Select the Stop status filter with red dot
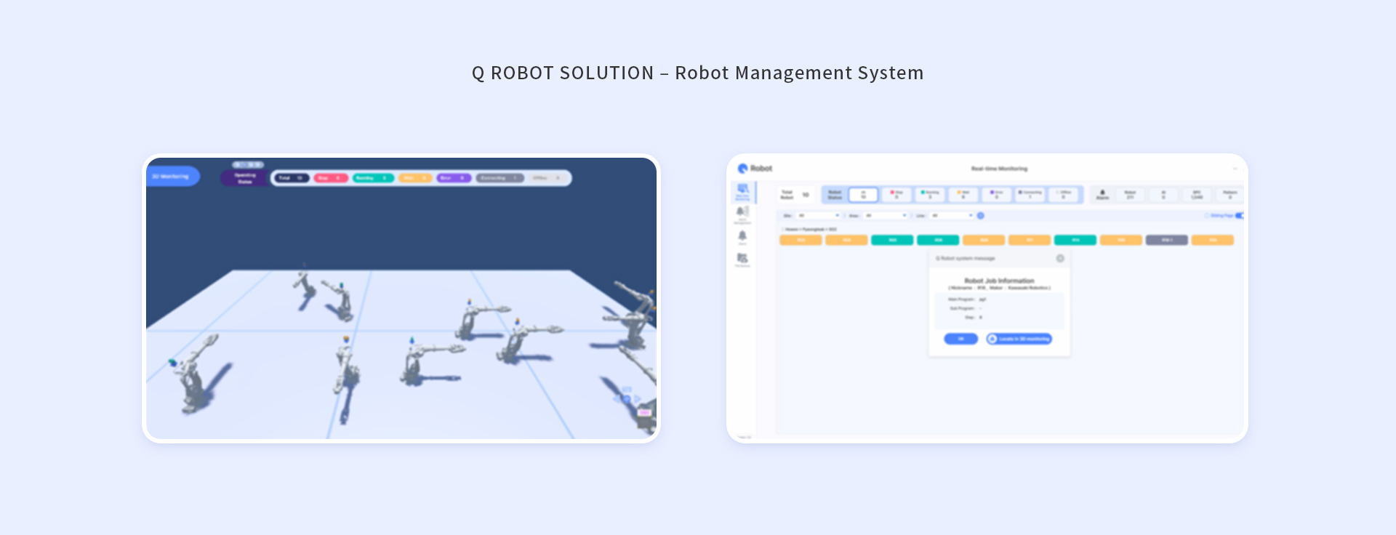This screenshot has height=535, width=1396. (896, 194)
